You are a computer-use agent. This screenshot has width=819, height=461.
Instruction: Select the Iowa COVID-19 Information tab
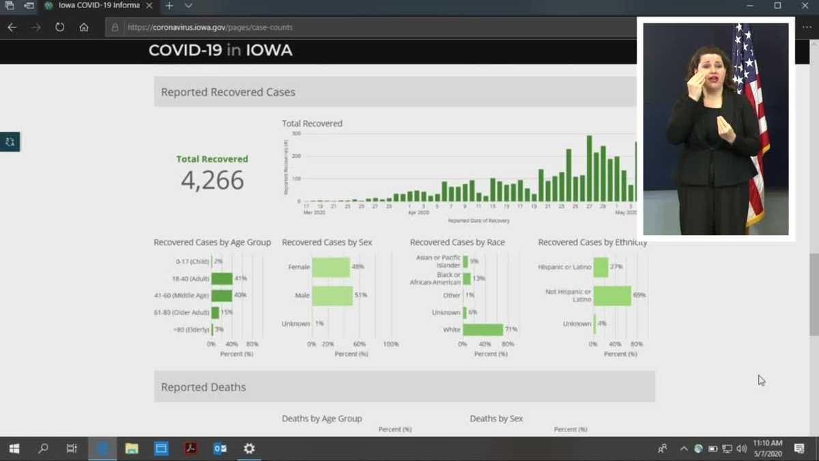click(x=96, y=7)
